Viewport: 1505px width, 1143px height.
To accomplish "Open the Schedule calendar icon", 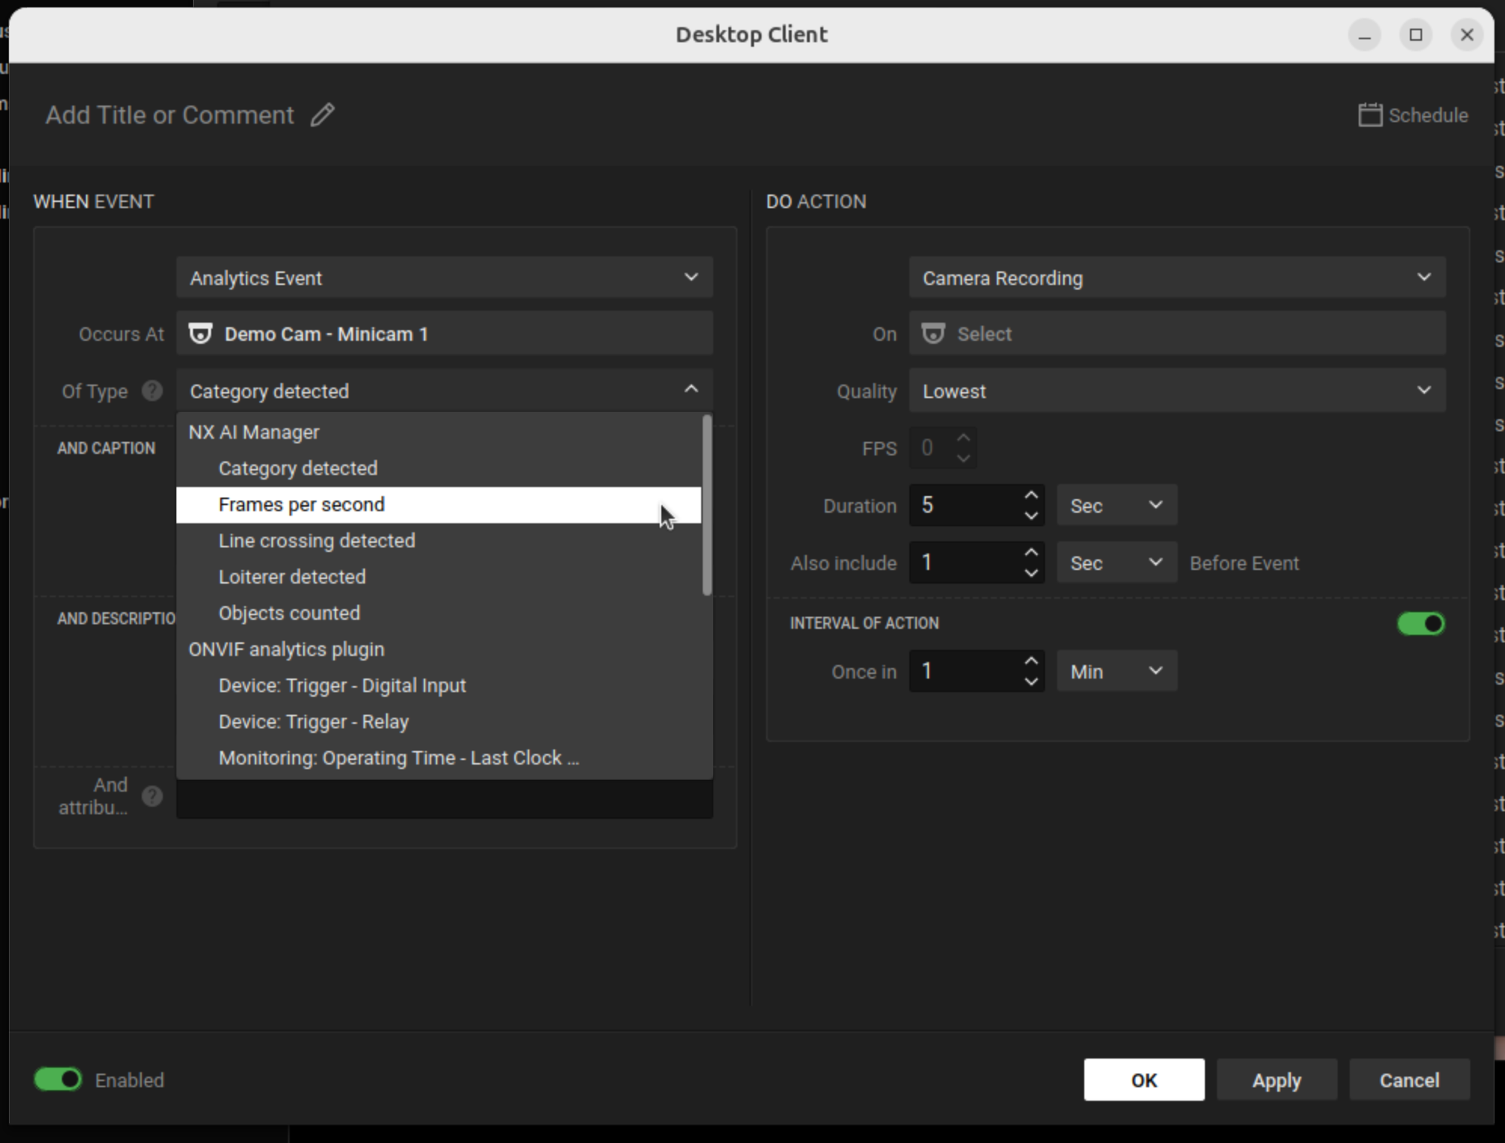I will click(x=1369, y=115).
